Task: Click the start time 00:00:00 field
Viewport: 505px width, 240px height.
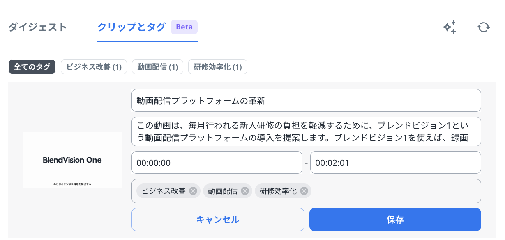Action: 217,163
